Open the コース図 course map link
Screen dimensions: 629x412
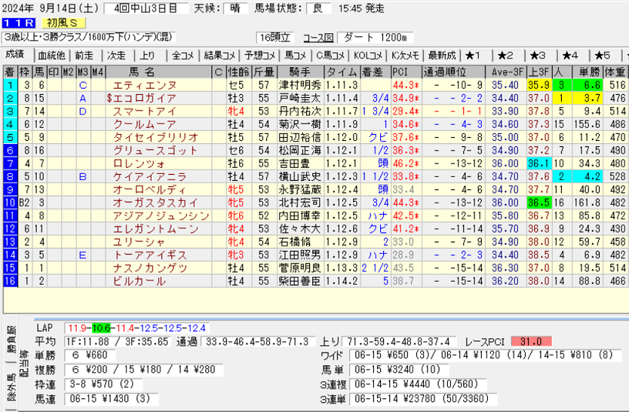[x=318, y=38]
